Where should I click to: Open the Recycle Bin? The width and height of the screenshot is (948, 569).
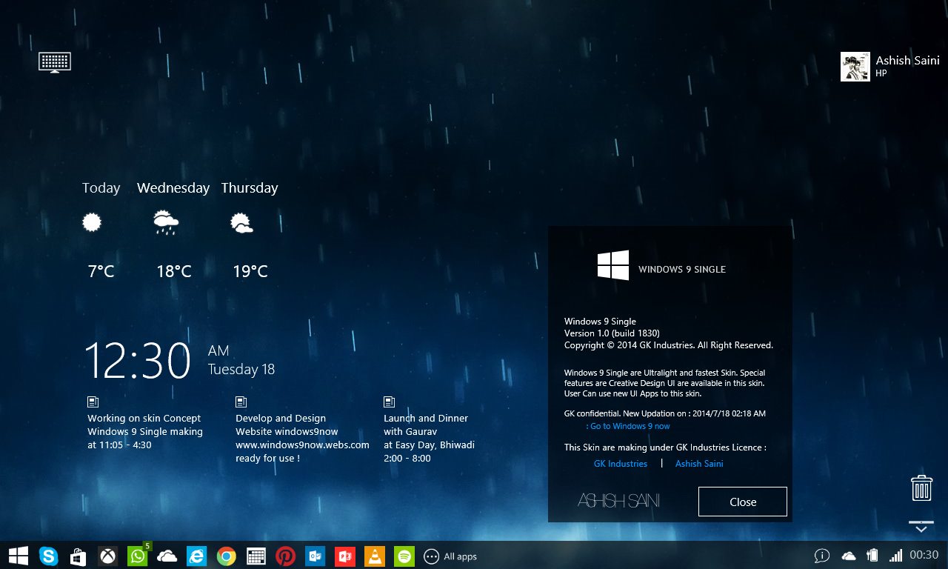[921, 488]
